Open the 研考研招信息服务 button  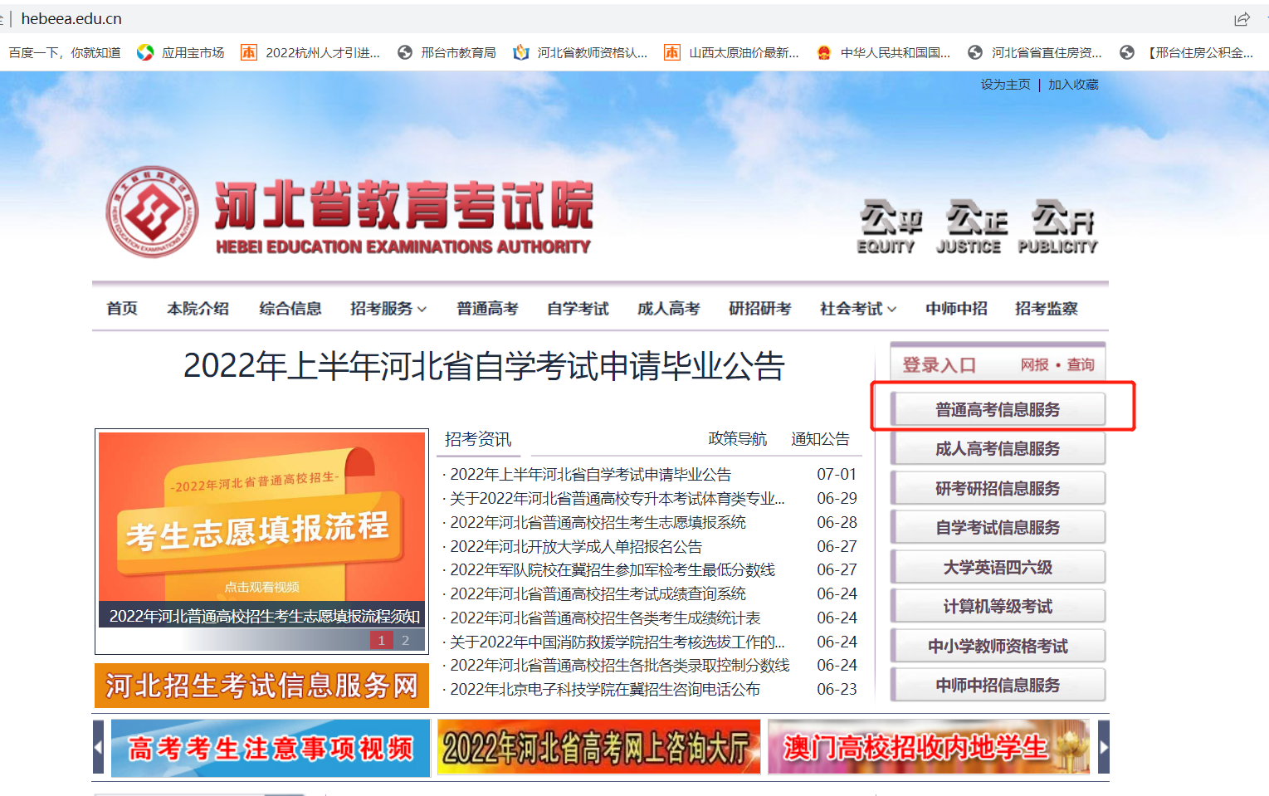coord(998,488)
